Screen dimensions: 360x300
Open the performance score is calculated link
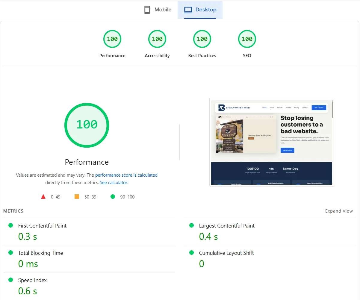click(126, 175)
